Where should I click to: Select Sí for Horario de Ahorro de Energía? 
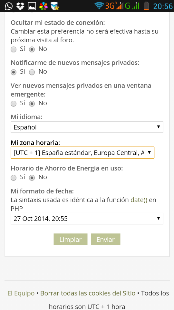point(14,178)
